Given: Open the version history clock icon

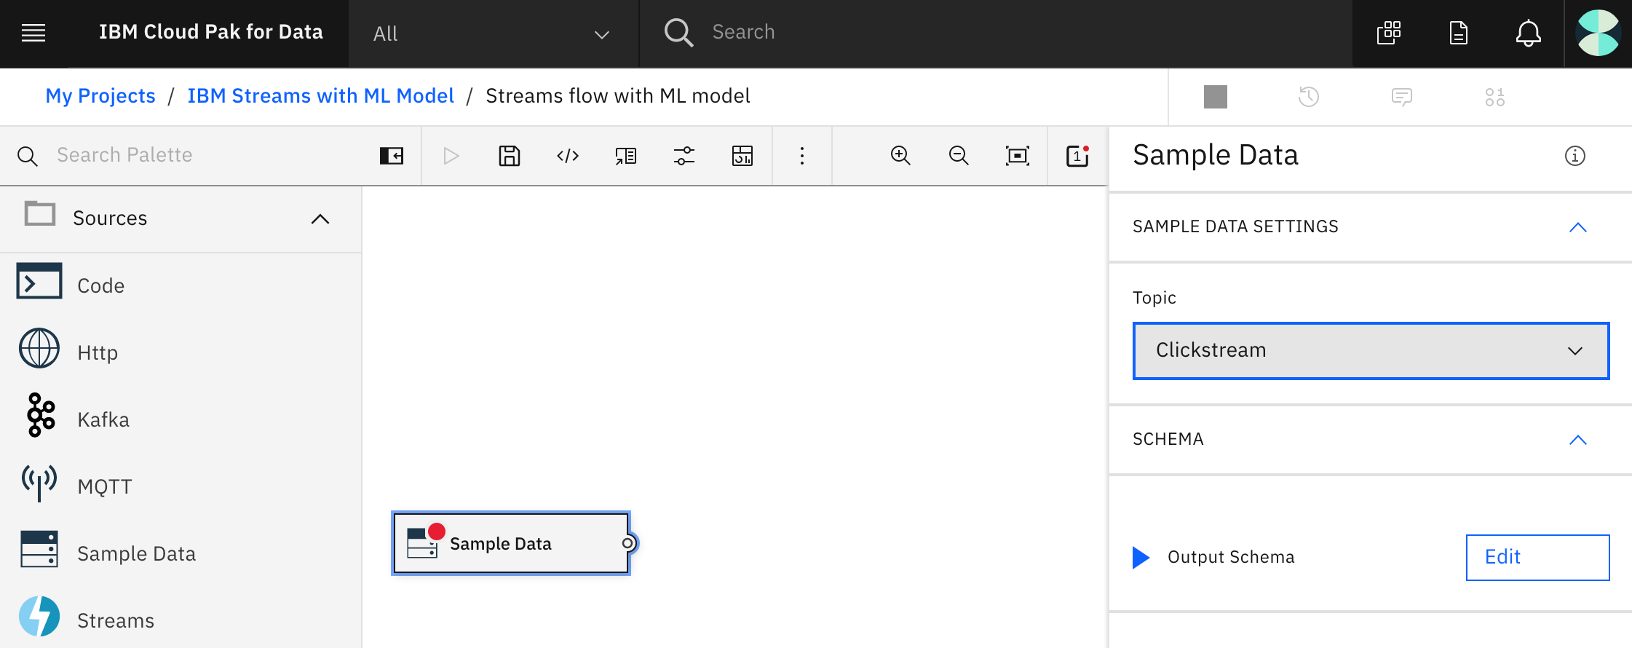Looking at the screenshot, I should (x=1309, y=97).
